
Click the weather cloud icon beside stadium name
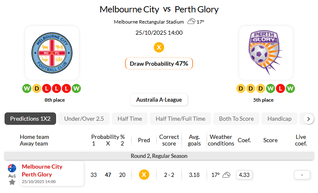click(191, 21)
